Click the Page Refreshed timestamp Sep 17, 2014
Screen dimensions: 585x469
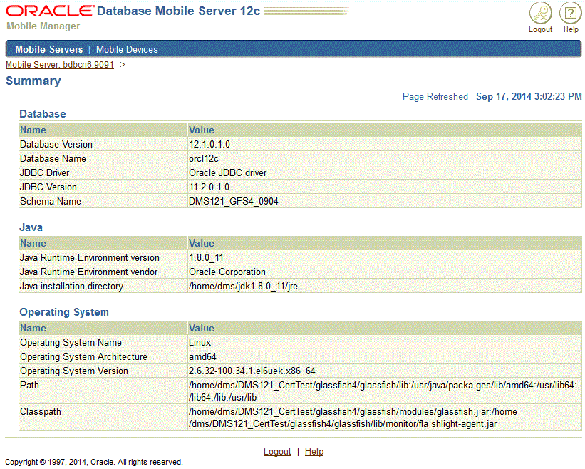pos(529,97)
